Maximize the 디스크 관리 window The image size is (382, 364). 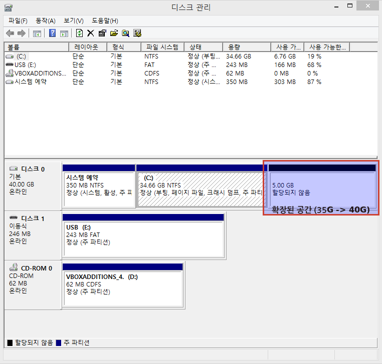coord(350,6)
